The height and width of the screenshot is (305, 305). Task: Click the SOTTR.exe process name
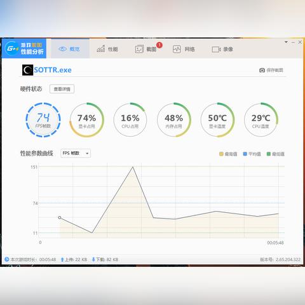[x=53, y=70]
